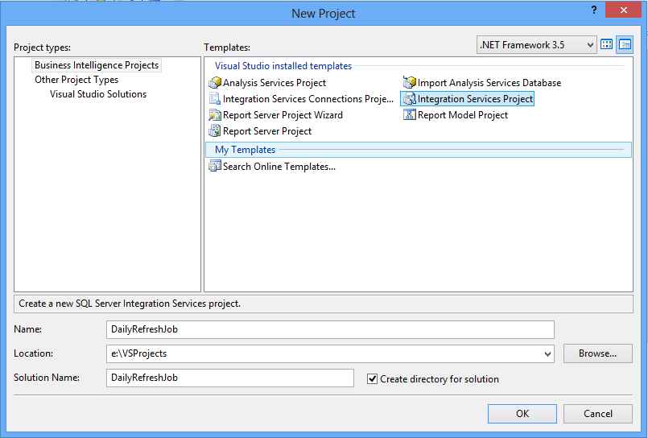Image resolution: width=648 pixels, height=438 pixels.
Task: Select Business Intelligence Projects type
Action: (x=97, y=65)
